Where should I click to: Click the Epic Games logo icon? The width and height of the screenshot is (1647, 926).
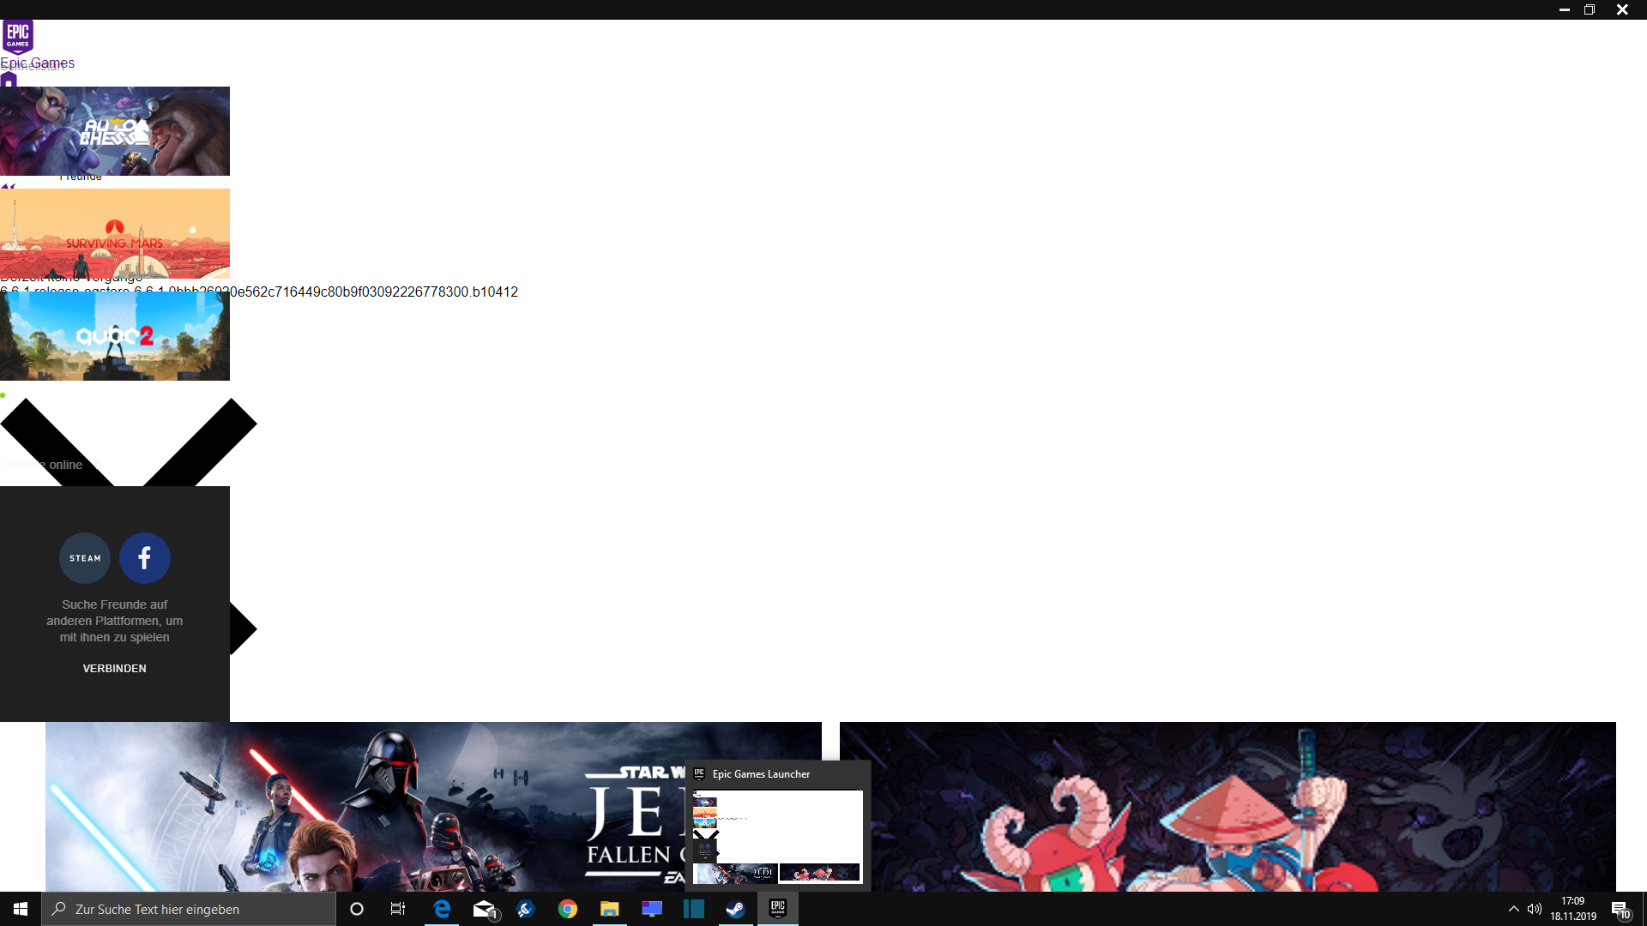tap(18, 37)
